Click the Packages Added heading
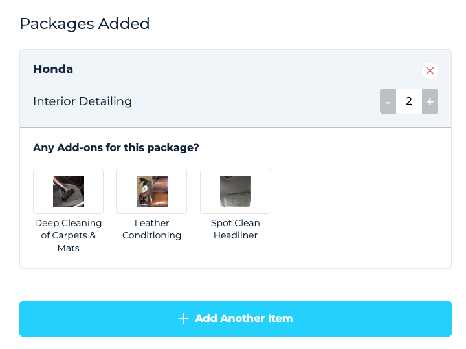The height and width of the screenshot is (349, 466). [85, 24]
